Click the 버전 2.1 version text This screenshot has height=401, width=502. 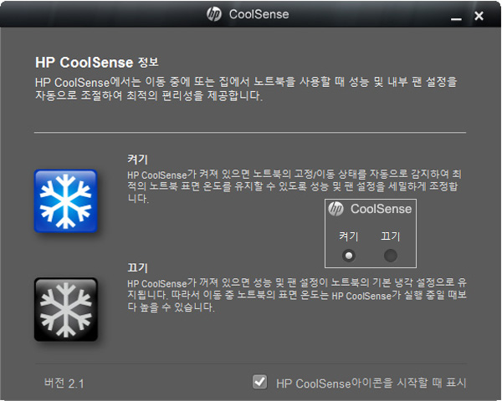[x=64, y=383]
